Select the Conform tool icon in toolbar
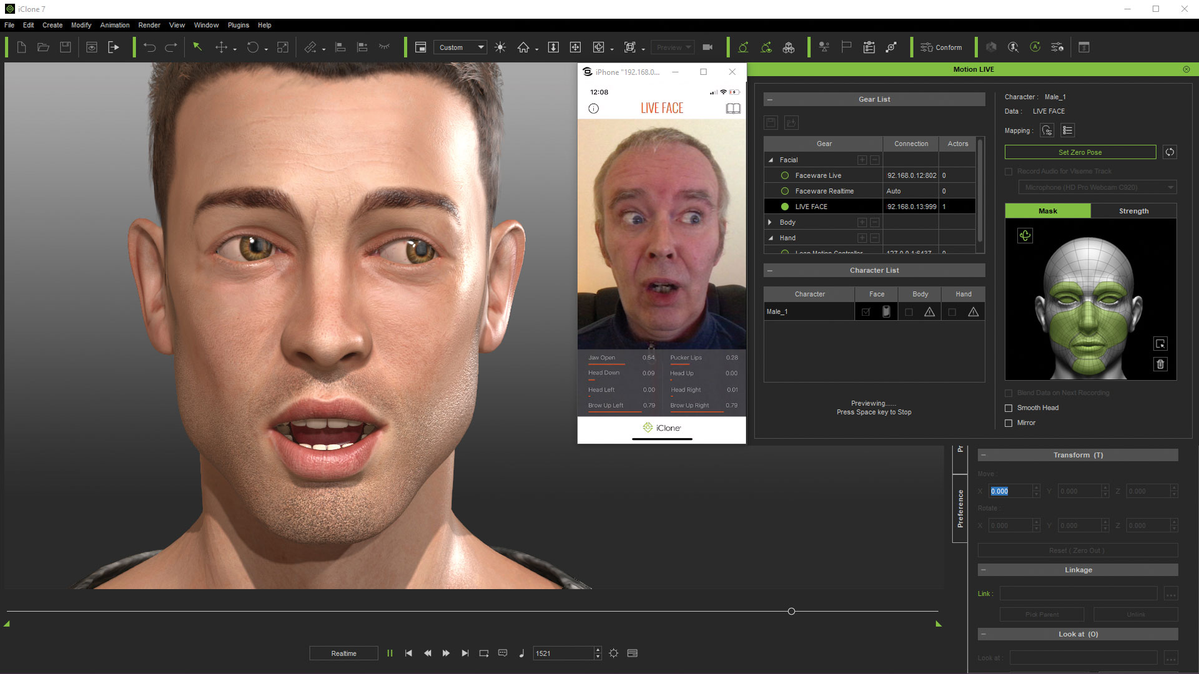This screenshot has height=674, width=1199. click(x=925, y=47)
